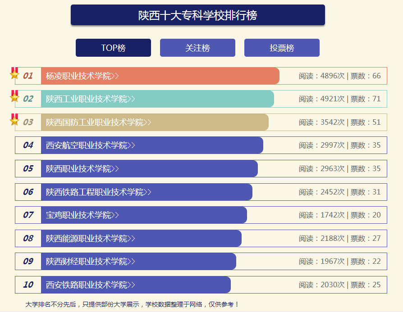This screenshot has height=312, width=403.
Task: Switch to the 关注榜 tab
Action: point(197,48)
